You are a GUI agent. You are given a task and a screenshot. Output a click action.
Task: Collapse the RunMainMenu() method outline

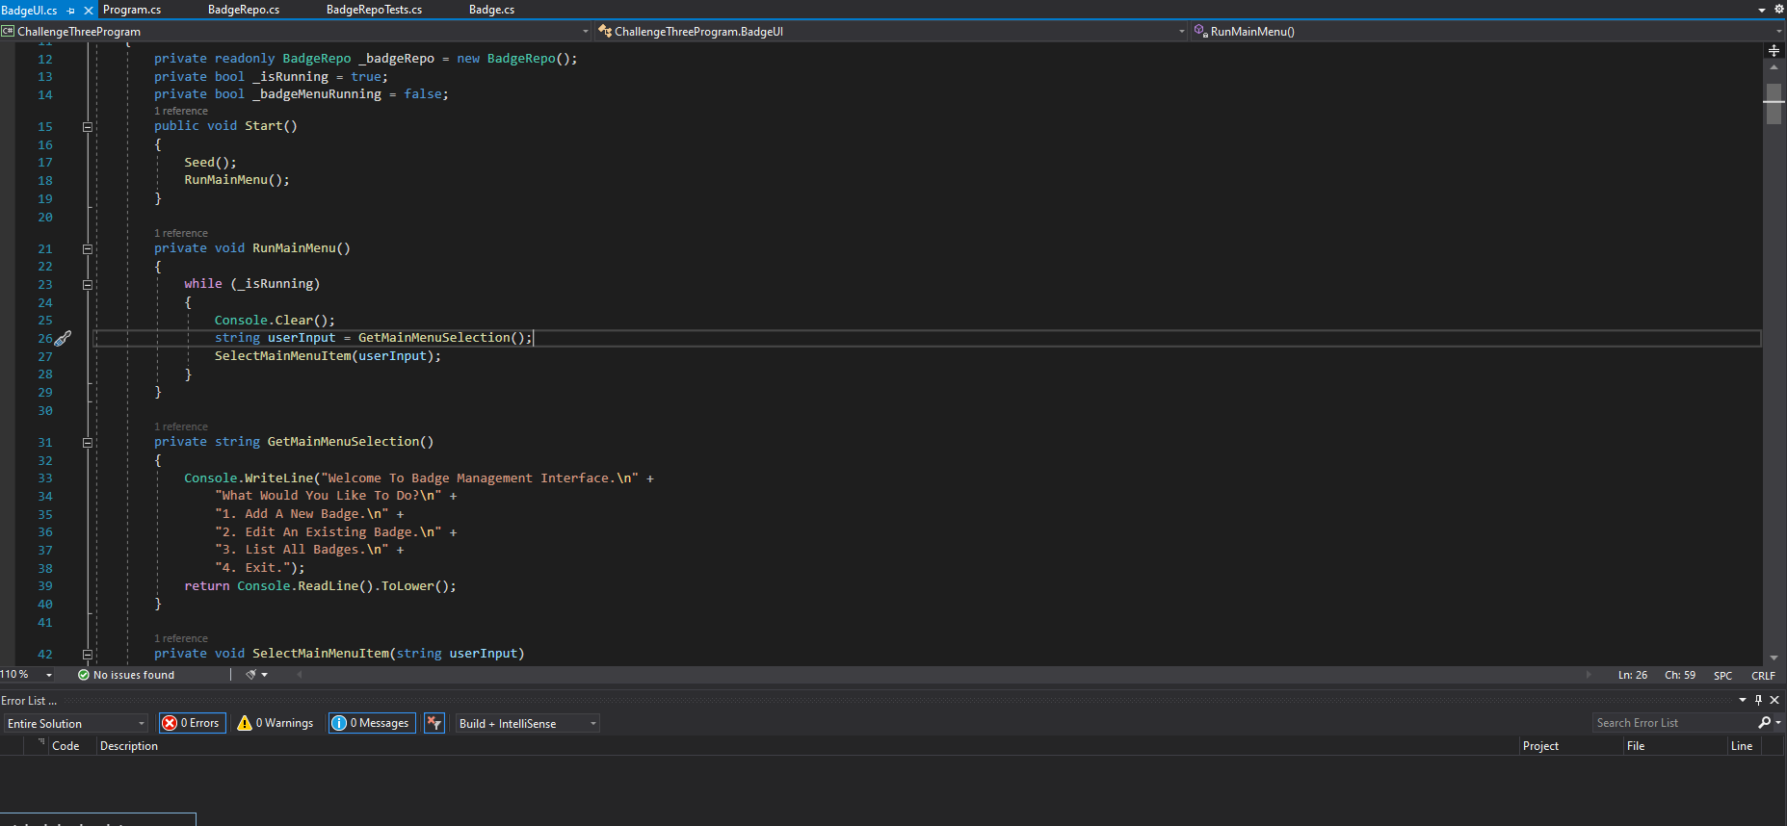point(88,248)
